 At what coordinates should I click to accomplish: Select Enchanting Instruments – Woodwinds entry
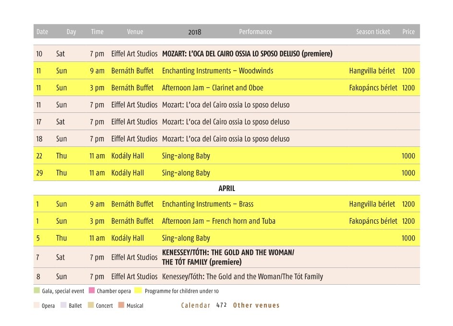(217, 71)
